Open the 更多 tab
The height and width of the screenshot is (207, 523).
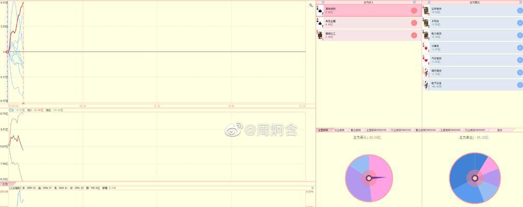(500, 130)
